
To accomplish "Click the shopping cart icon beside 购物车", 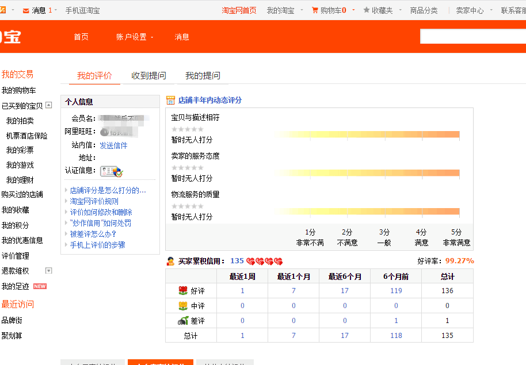I will coord(315,10).
